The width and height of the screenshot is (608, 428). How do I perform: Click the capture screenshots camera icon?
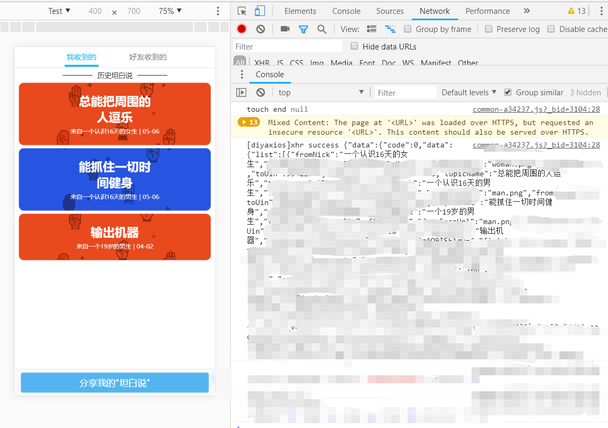tap(285, 29)
